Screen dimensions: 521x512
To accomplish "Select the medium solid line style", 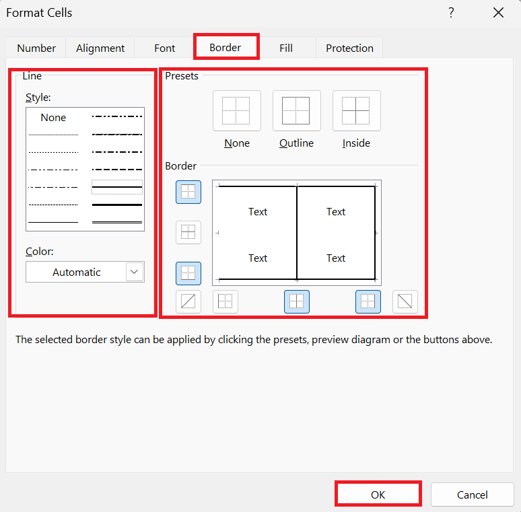I will pyautogui.click(x=117, y=187).
